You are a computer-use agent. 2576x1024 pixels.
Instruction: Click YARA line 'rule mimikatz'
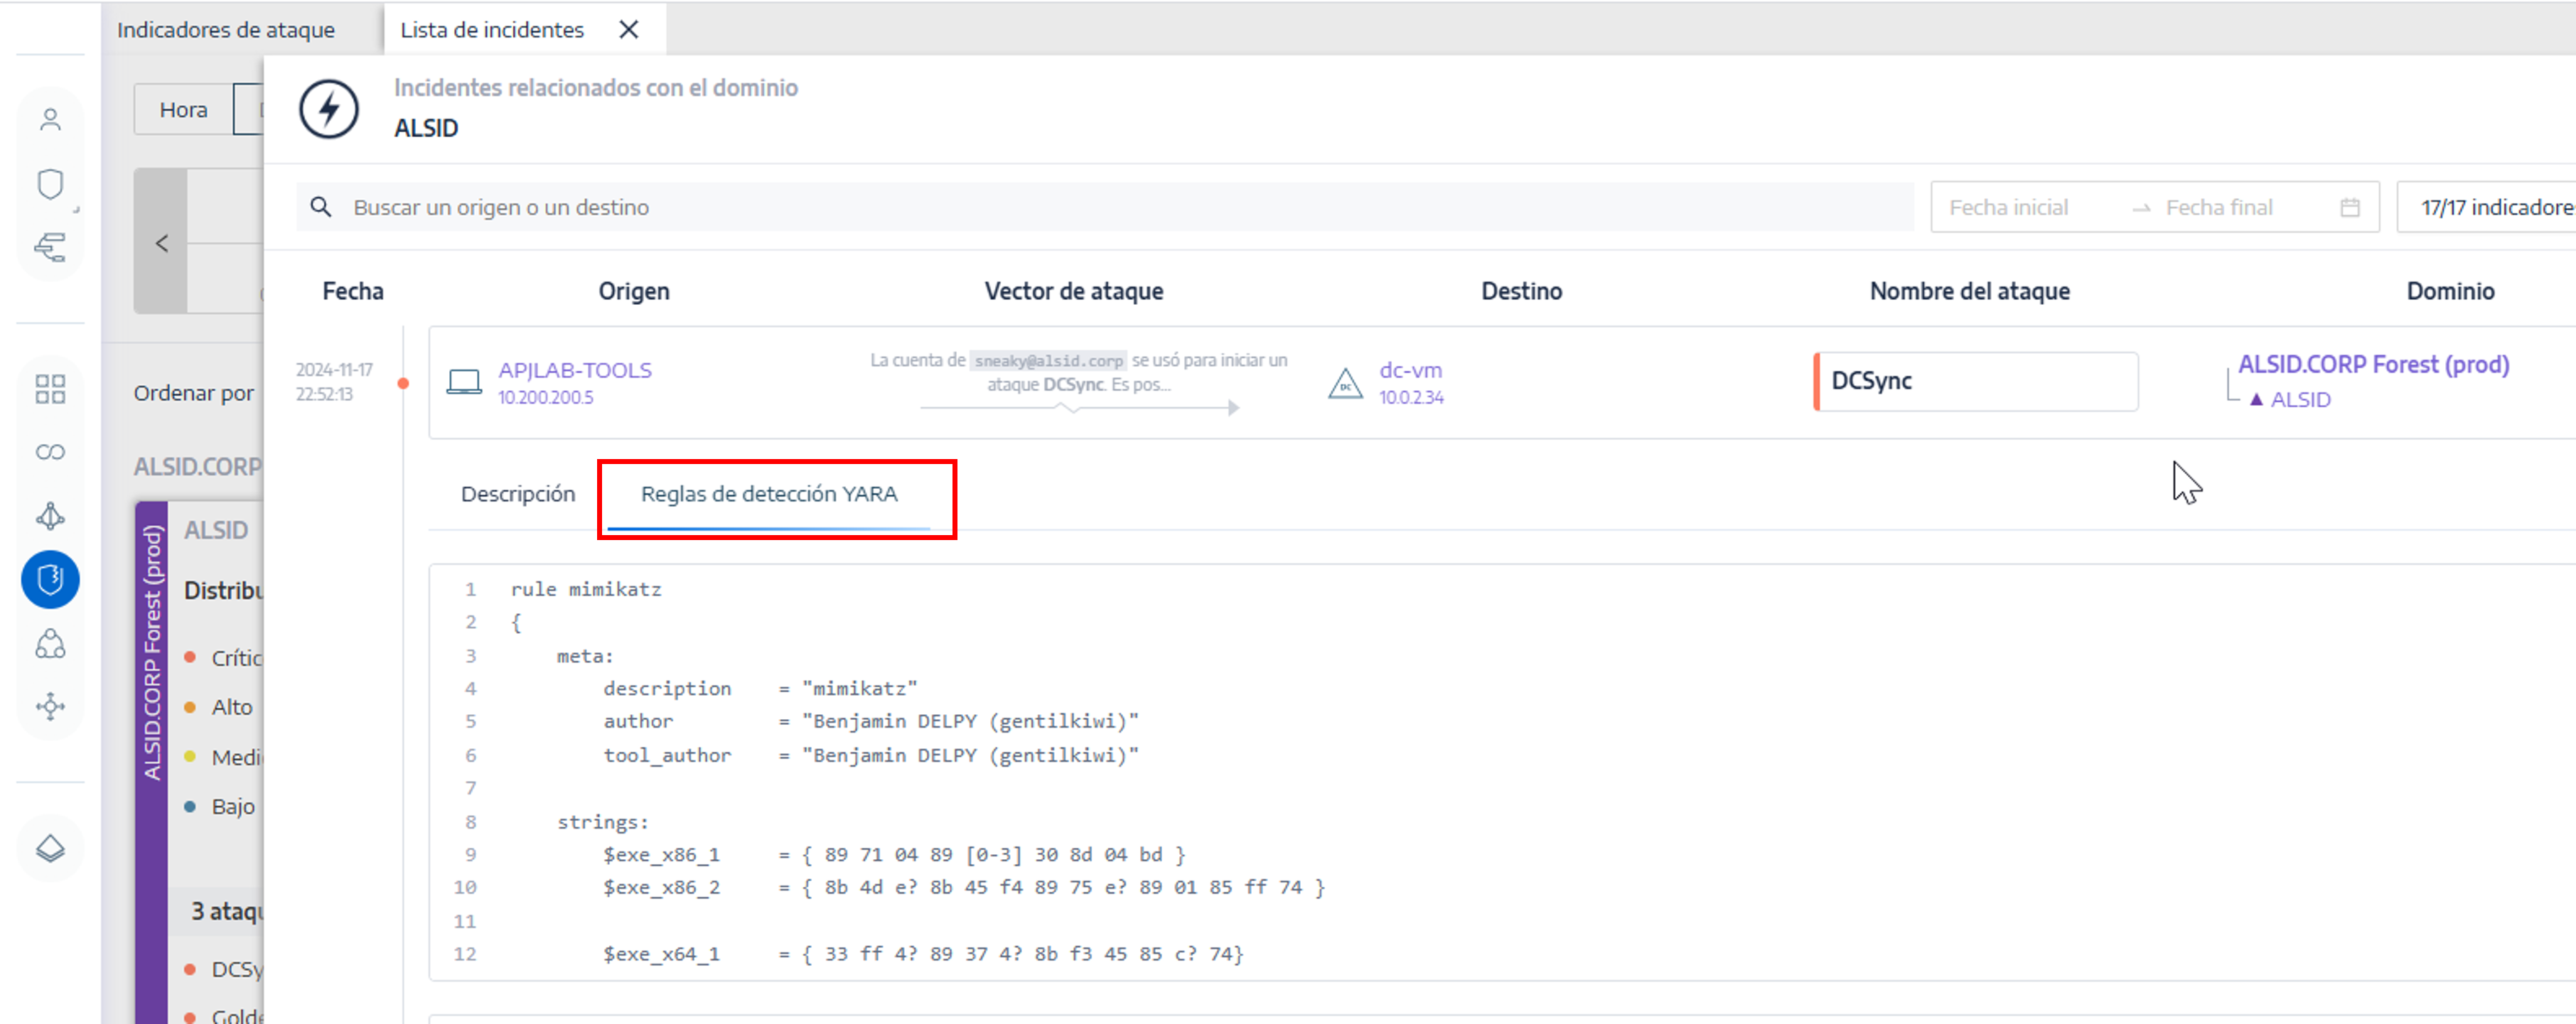coord(586,590)
